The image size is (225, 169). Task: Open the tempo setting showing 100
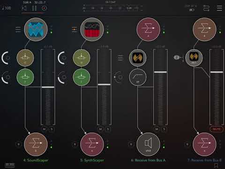(x=7, y=8)
